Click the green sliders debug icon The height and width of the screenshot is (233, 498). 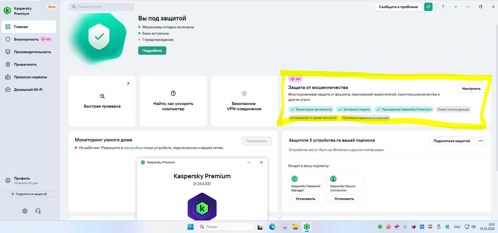(428, 7)
